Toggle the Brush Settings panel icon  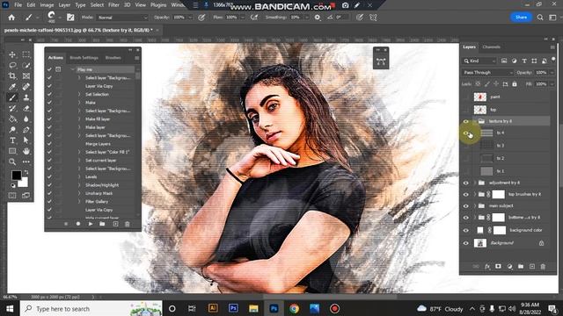(x=70, y=18)
